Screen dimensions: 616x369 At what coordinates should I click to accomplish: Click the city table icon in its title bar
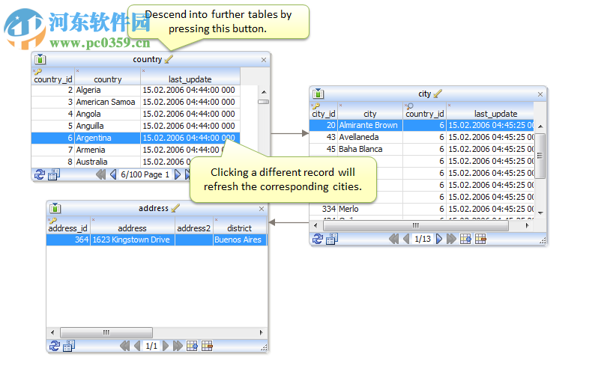coord(318,94)
